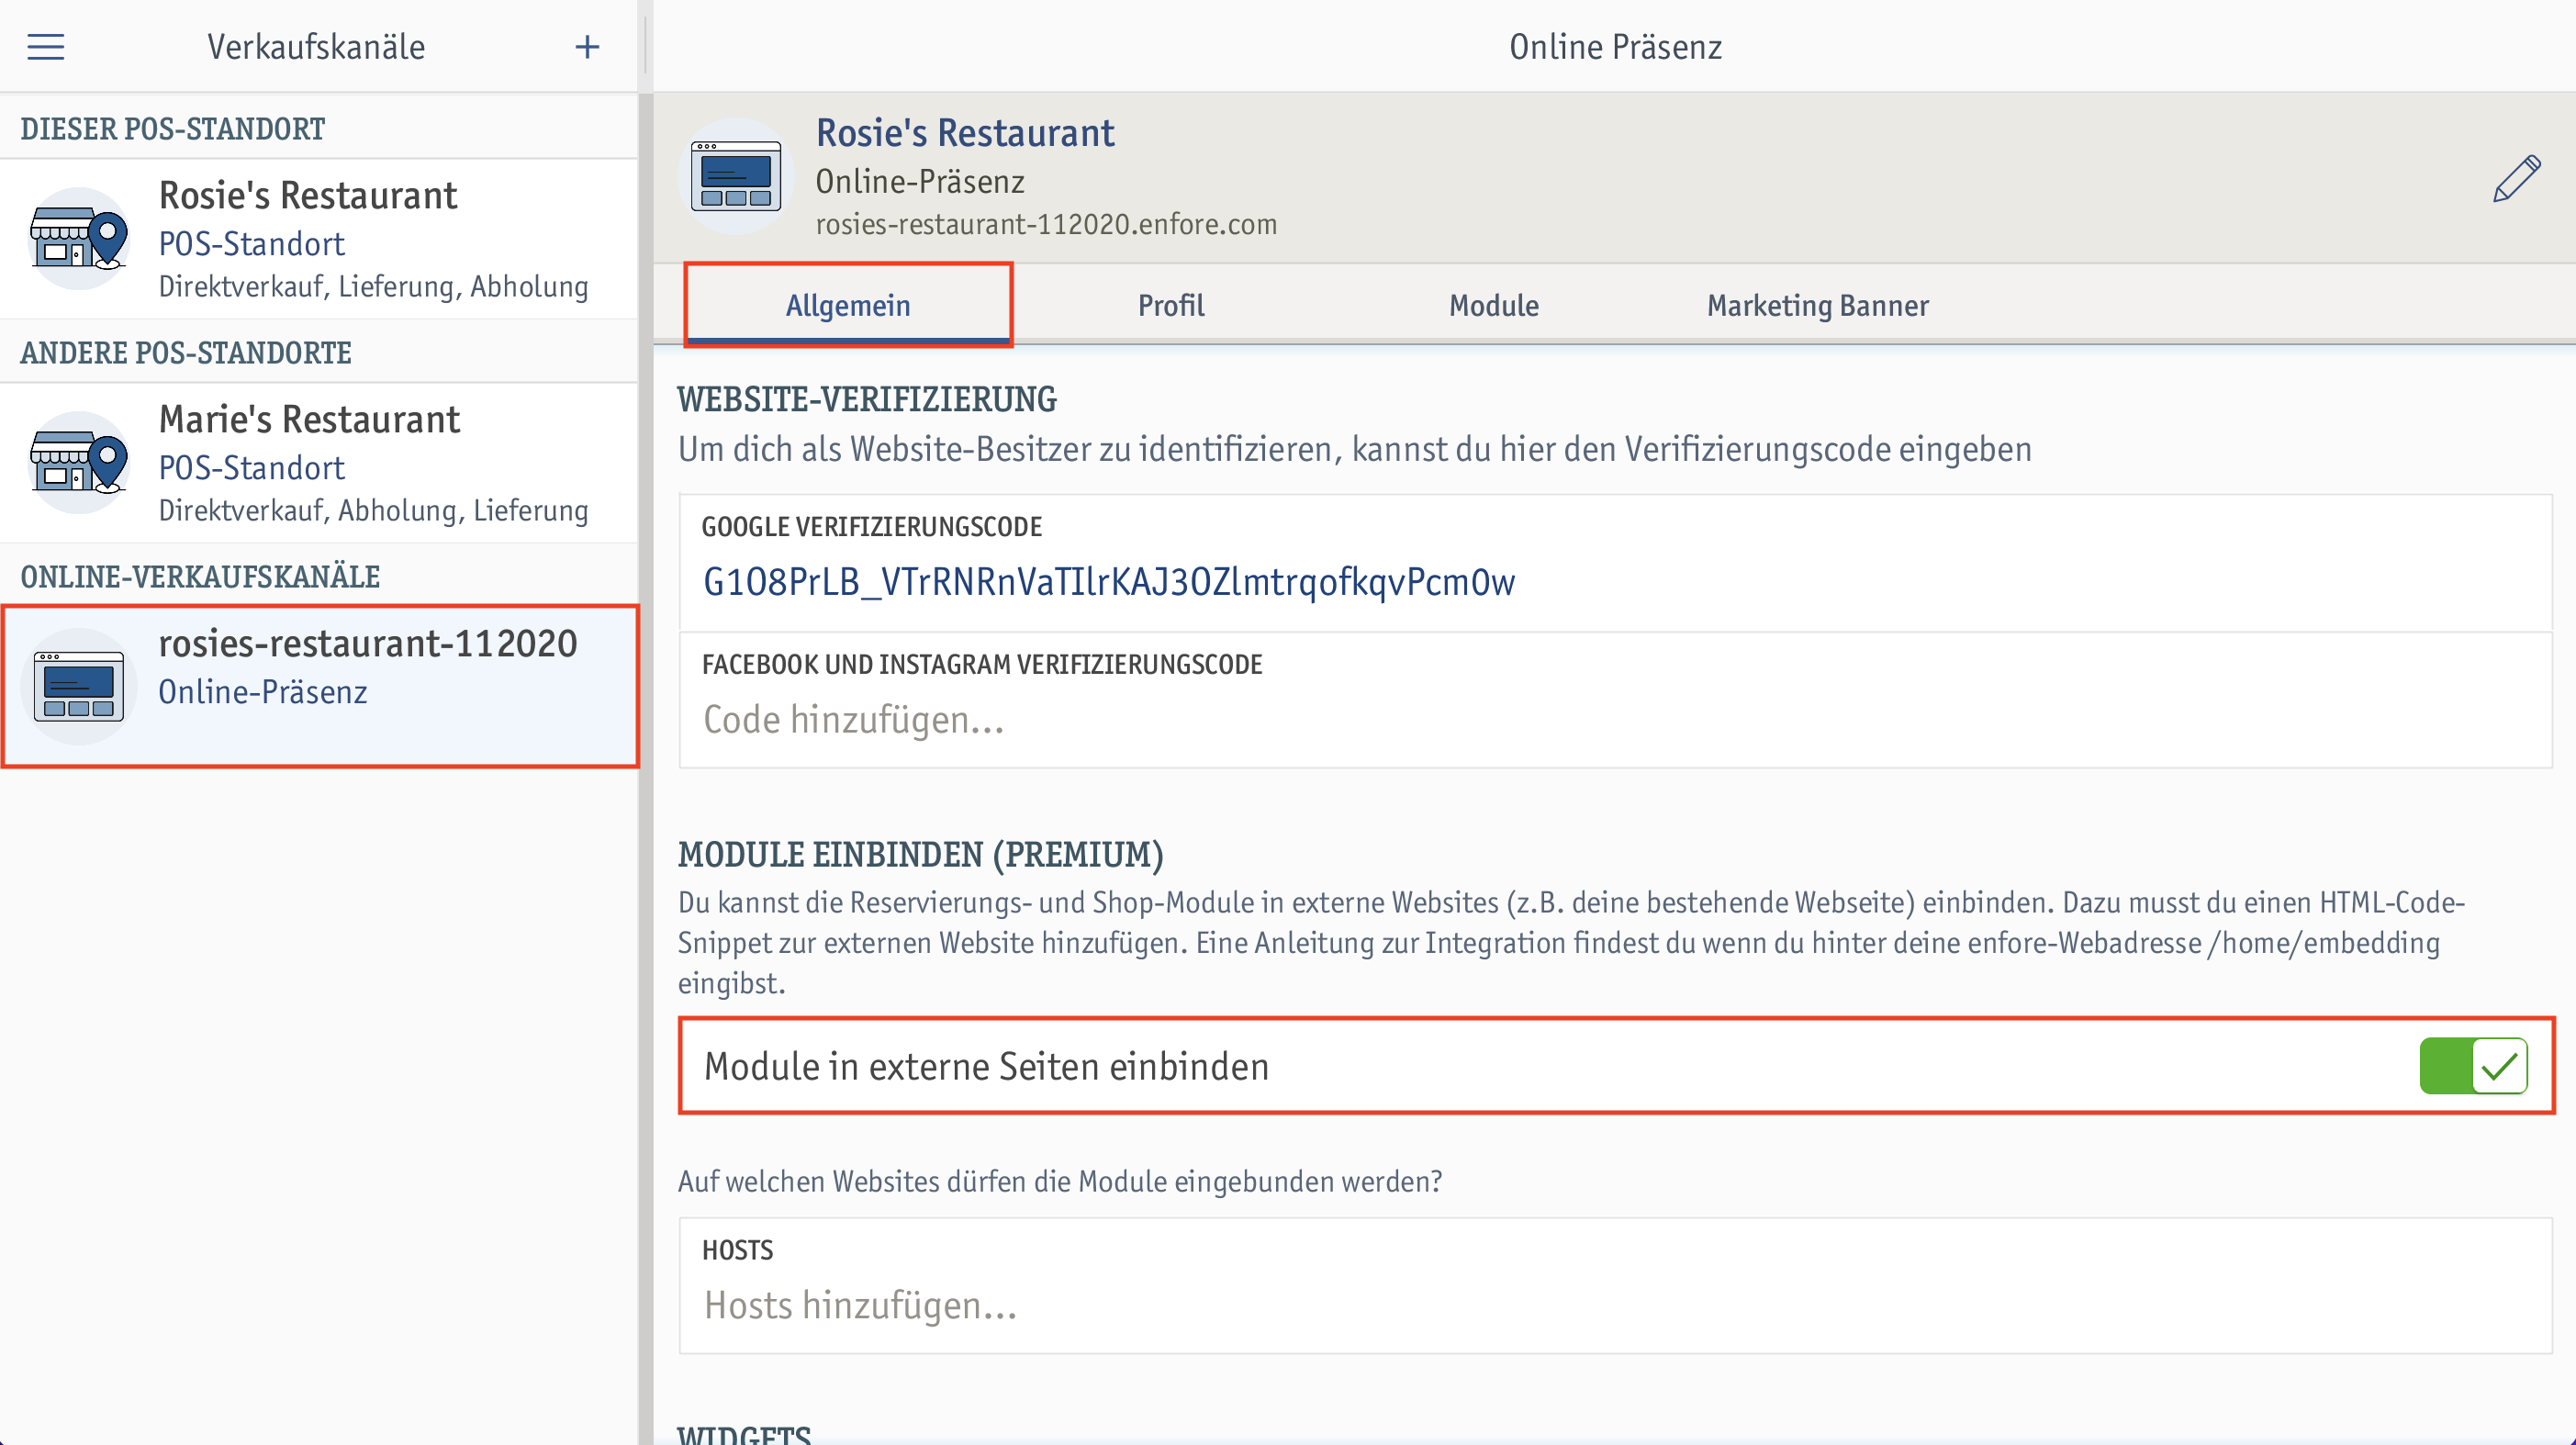Click the Online Präsenz page title
Screen dimensions: 2576x1445
pyautogui.click(x=1615, y=47)
